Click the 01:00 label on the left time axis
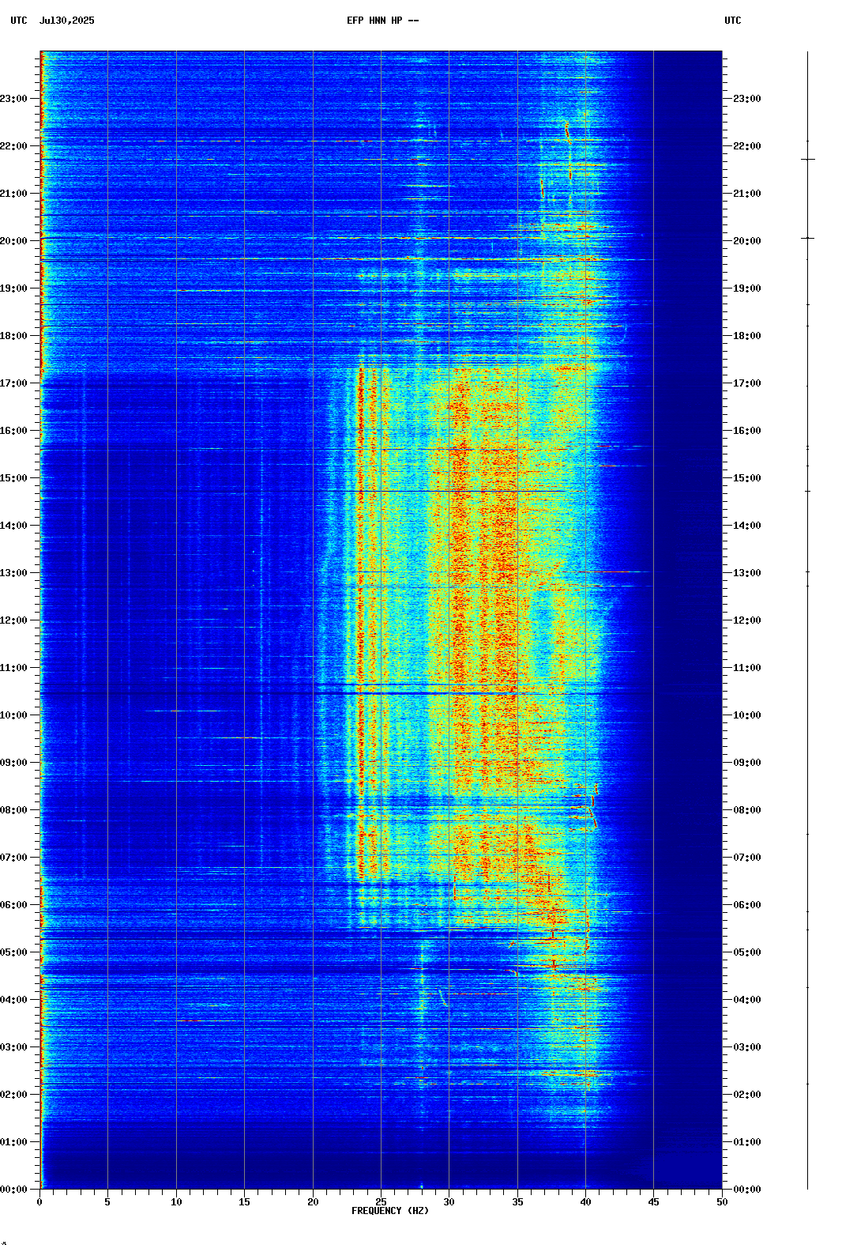 (13, 1142)
